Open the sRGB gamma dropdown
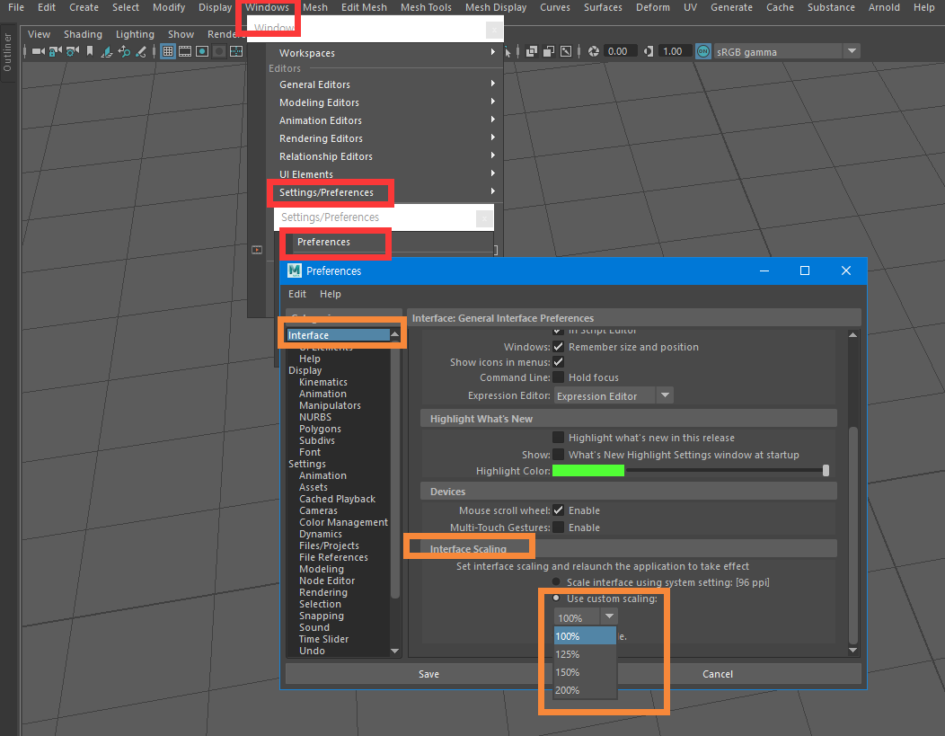This screenshot has width=945, height=736. coord(852,51)
